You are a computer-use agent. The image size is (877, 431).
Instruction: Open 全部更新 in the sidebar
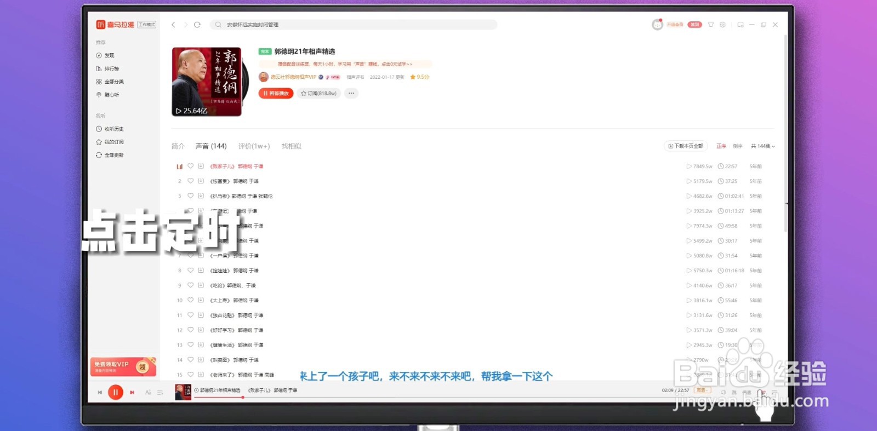[x=110, y=155]
